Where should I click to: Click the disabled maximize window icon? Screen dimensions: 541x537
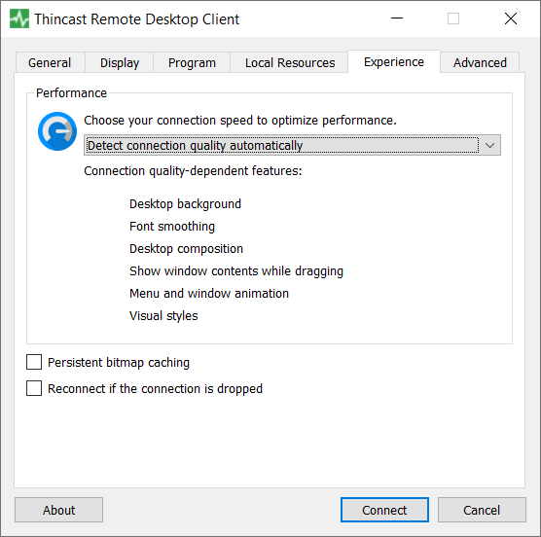tap(453, 18)
